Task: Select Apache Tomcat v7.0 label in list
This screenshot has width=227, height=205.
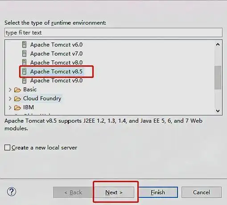Action: coord(56,54)
